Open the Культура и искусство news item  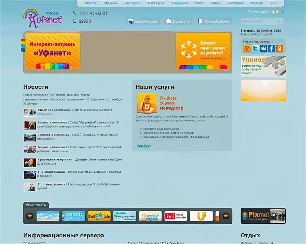point(79,162)
